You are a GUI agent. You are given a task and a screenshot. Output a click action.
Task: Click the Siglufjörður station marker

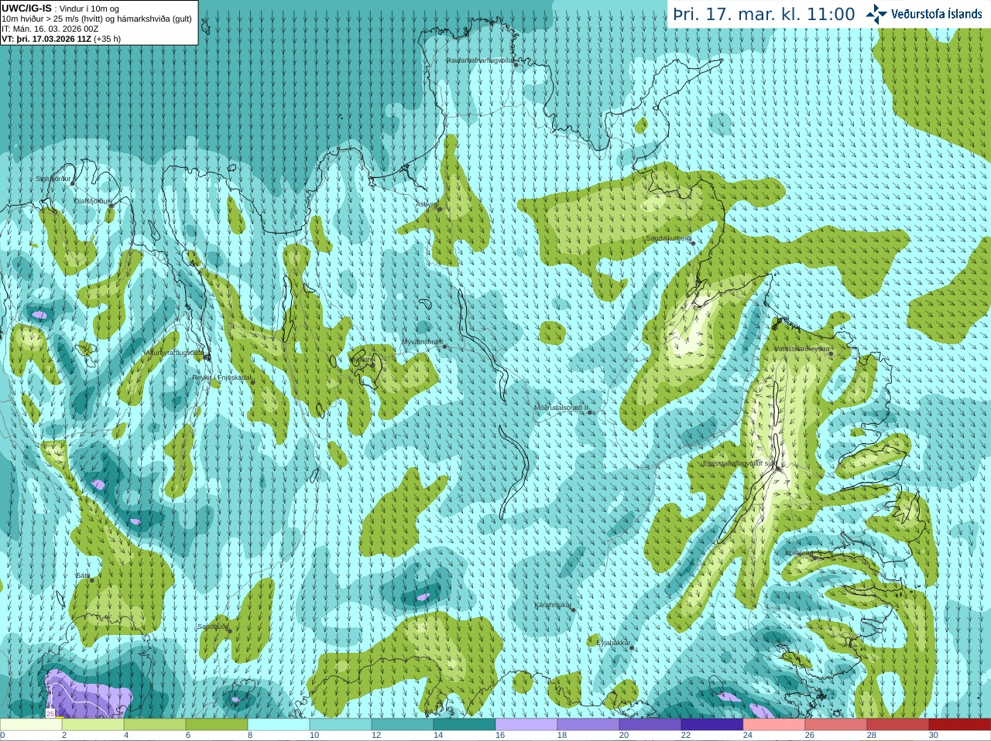point(73,183)
